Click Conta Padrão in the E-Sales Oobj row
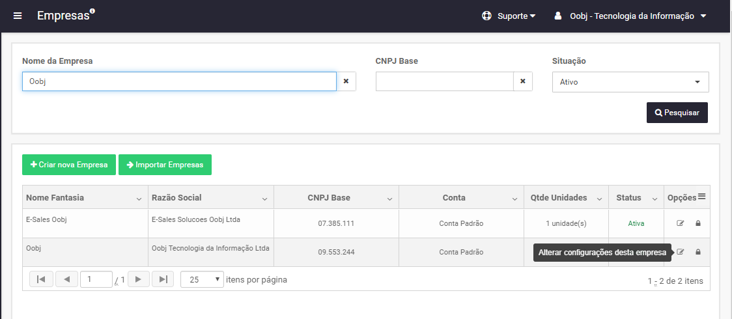The width and height of the screenshot is (732, 319). click(x=461, y=223)
